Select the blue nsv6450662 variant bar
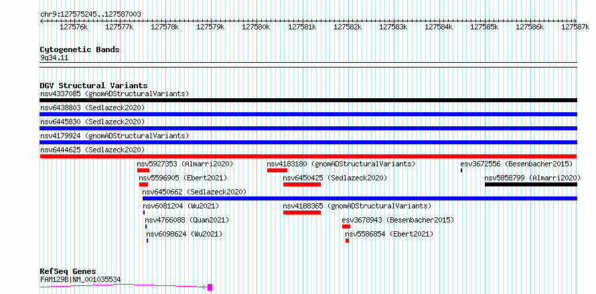Image resolution: width=596 pixels, height=294 pixels. (360, 198)
